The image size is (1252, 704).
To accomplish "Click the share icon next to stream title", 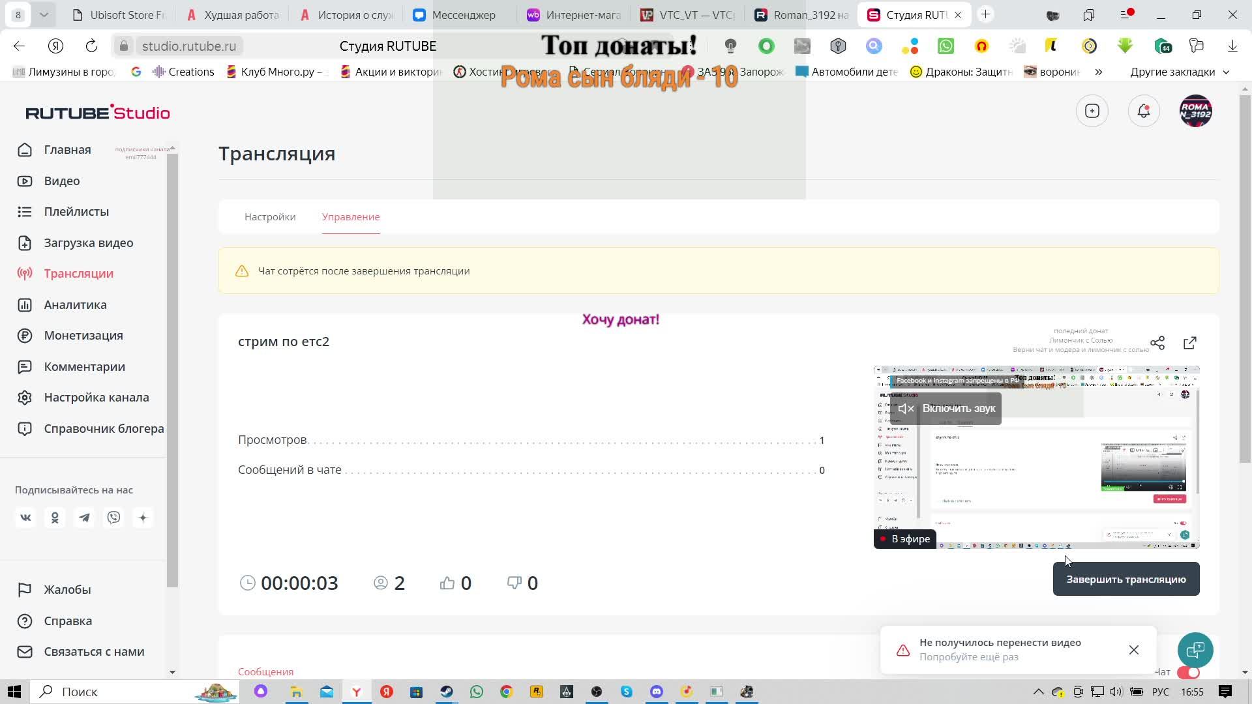I will tap(1157, 343).
